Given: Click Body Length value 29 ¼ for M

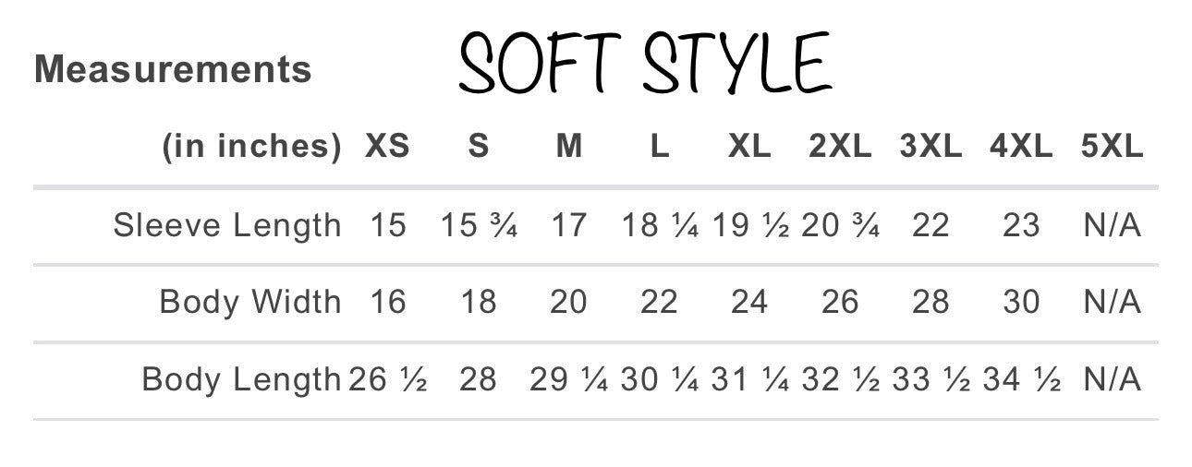Looking at the screenshot, I should pyautogui.click(x=568, y=379).
